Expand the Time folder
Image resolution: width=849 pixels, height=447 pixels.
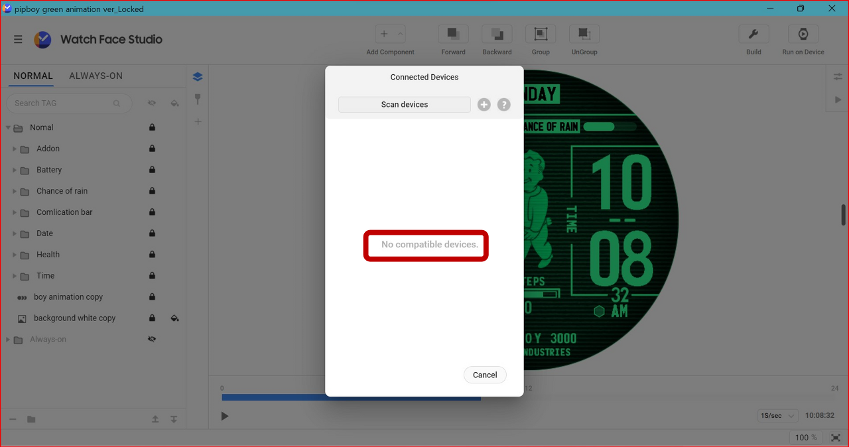(x=15, y=276)
